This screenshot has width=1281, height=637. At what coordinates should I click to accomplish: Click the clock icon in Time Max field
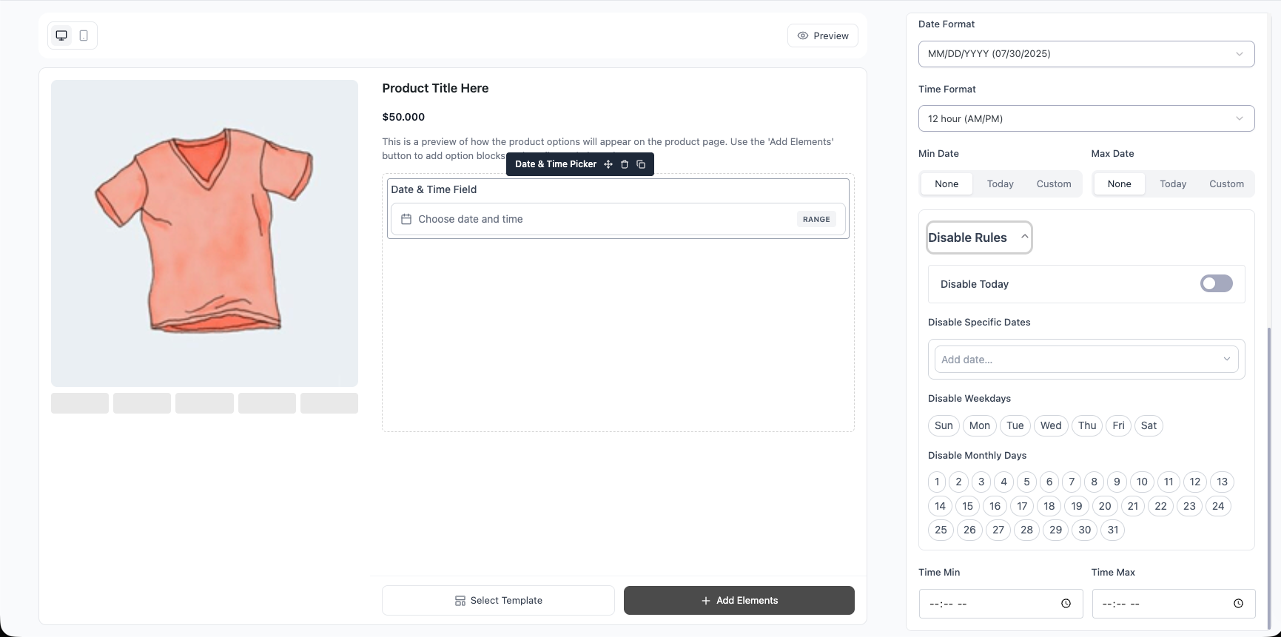1238,604
